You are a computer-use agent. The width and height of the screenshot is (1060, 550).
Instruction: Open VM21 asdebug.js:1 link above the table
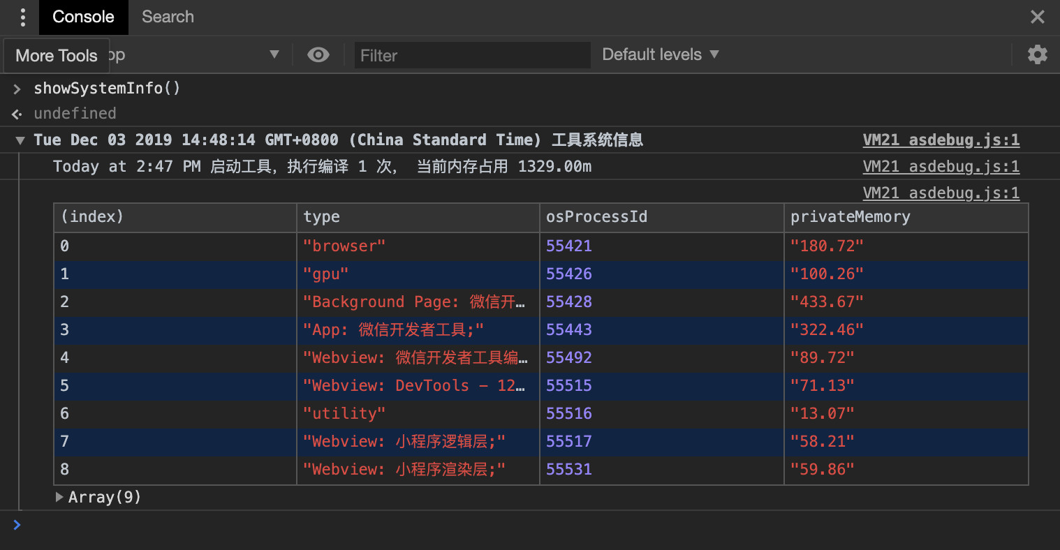(941, 193)
